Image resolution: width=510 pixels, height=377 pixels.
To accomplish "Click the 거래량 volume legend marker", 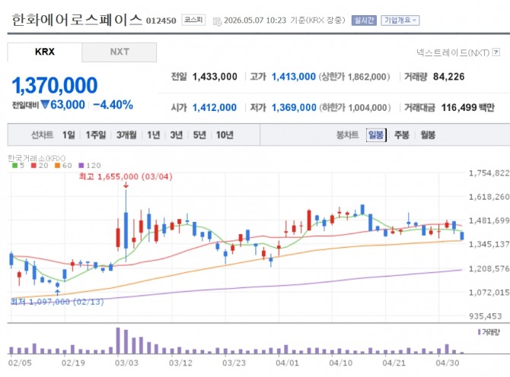I will tap(479, 332).
